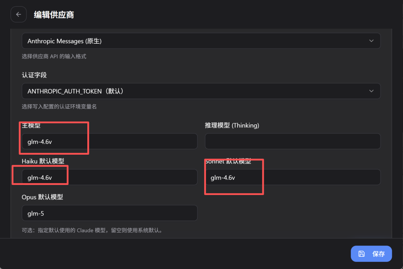Click the empty 推理模型 (Thinking) input
The height and width of the screenshot is (269, 403).
point(293,142)
